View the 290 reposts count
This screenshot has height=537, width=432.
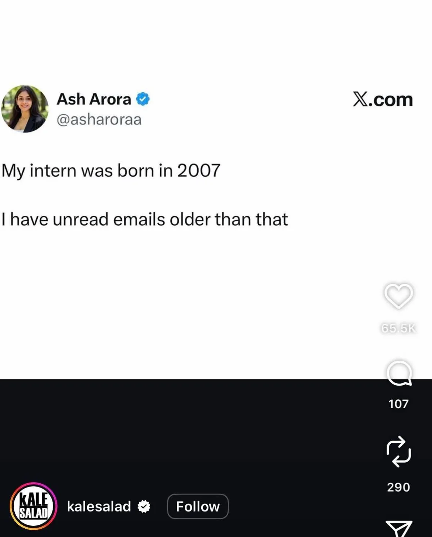[x=399, y=487]
